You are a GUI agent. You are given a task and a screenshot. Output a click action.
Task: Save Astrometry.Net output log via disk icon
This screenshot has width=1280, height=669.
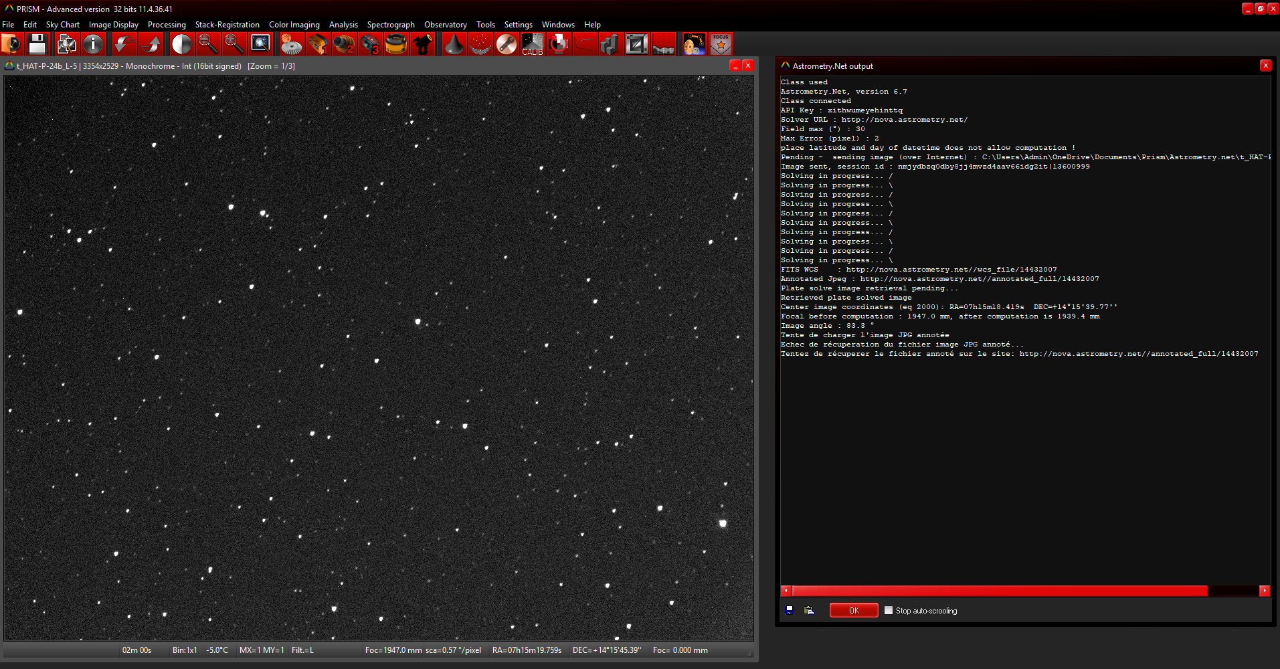(x=790, y=610)
